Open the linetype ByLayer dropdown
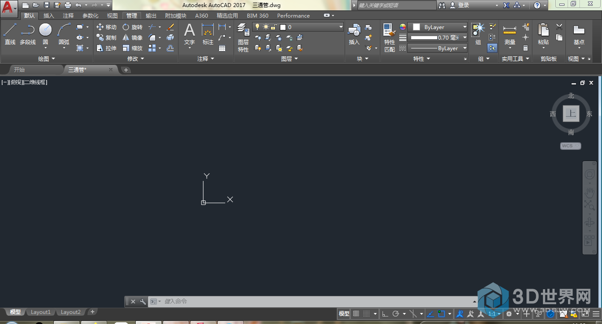 pyautogui.click(x=437, y=48)
